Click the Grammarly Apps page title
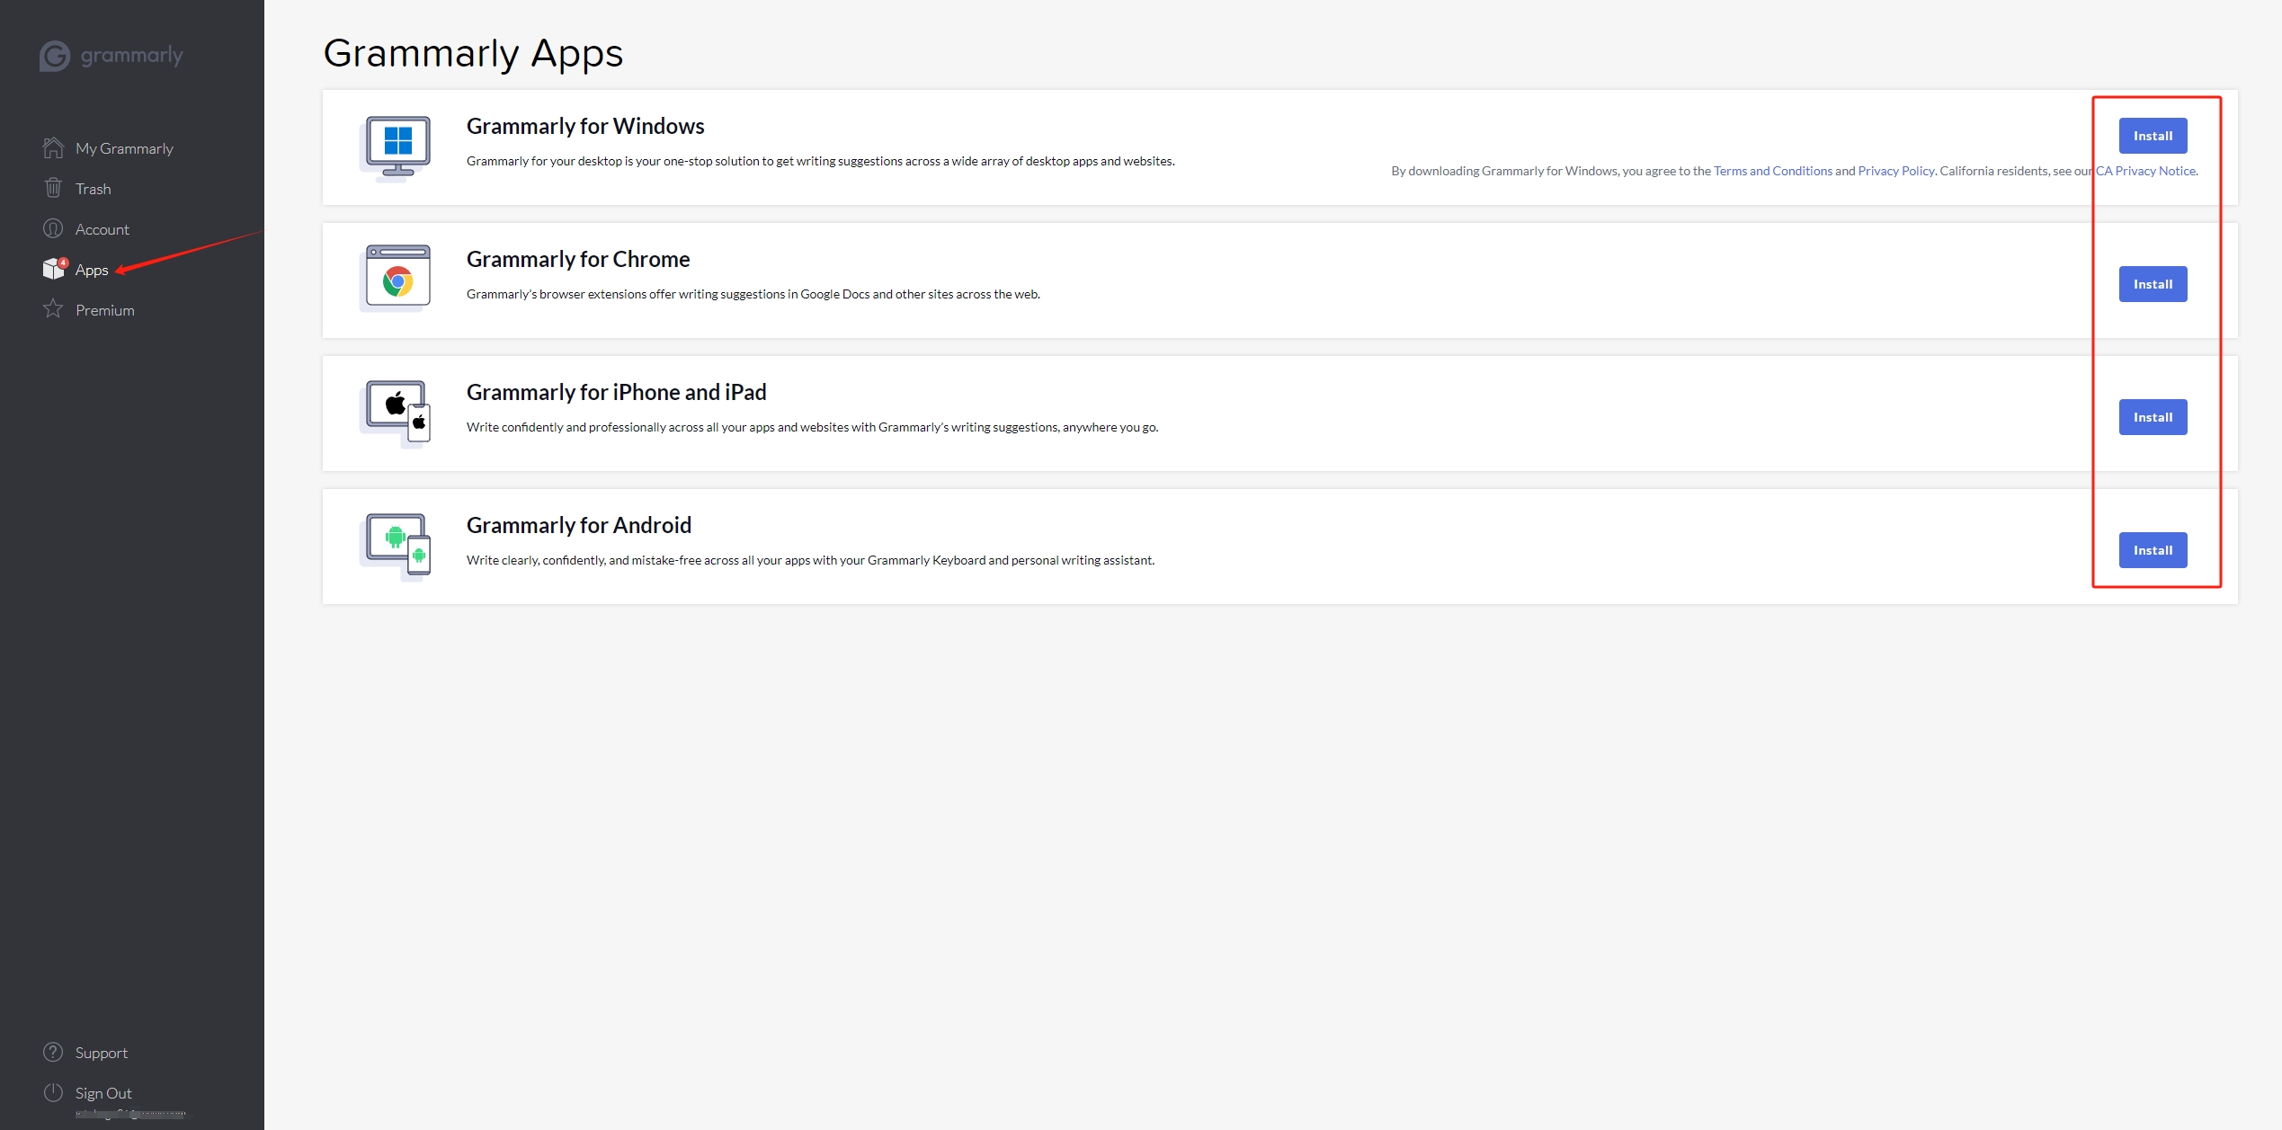2282x1130 pixels. coord(473,54)
